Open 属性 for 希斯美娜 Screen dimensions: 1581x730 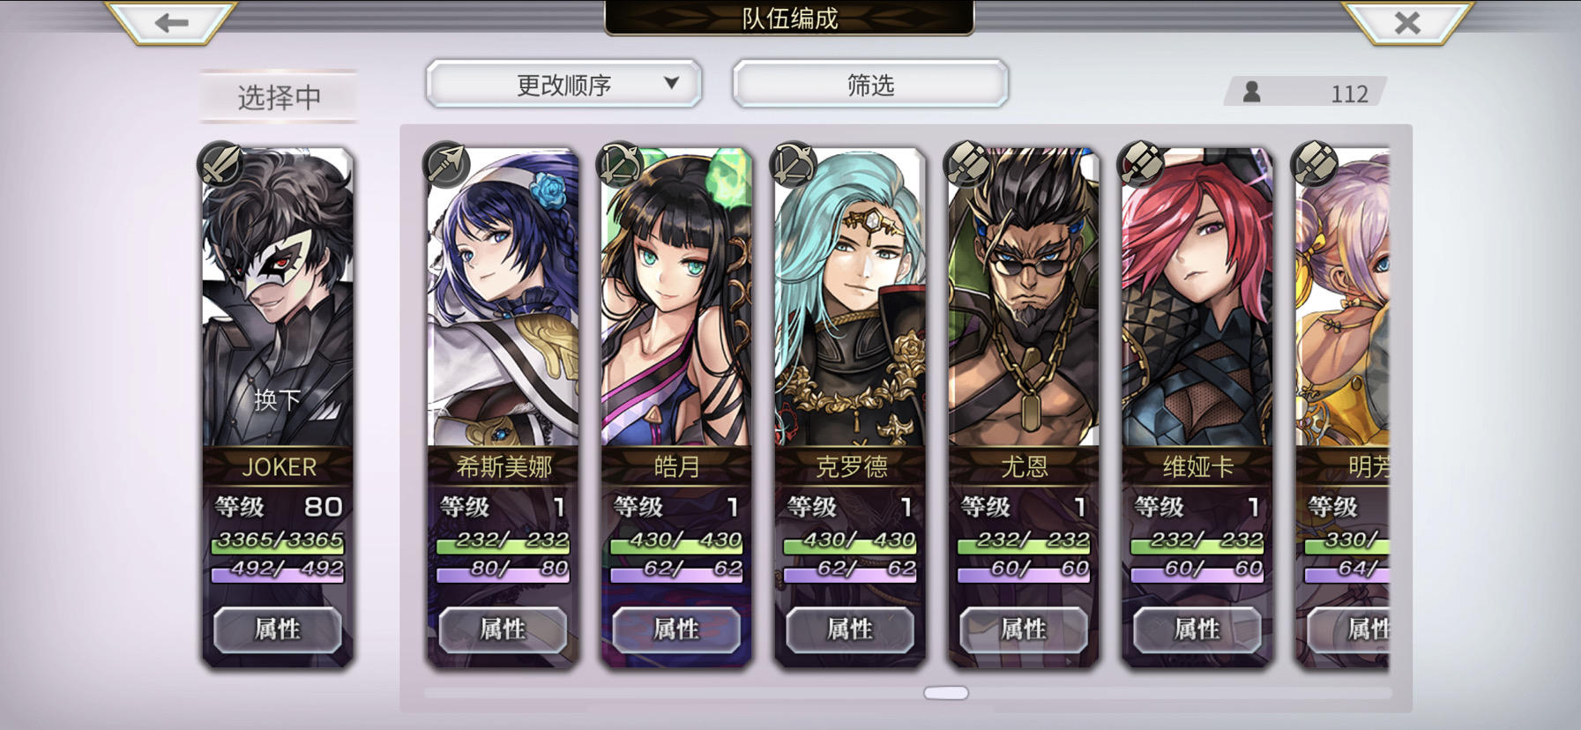(503, 629)
